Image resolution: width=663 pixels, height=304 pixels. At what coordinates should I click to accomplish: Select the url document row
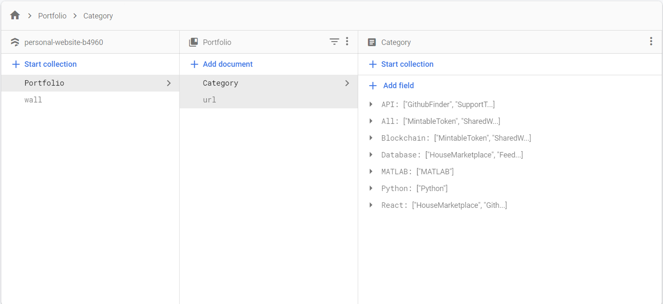point(269,100)
